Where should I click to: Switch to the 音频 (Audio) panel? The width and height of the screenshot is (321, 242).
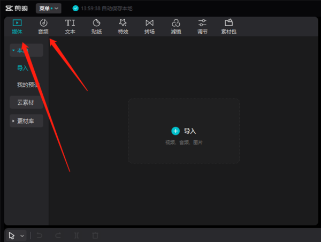pos(43,26)
